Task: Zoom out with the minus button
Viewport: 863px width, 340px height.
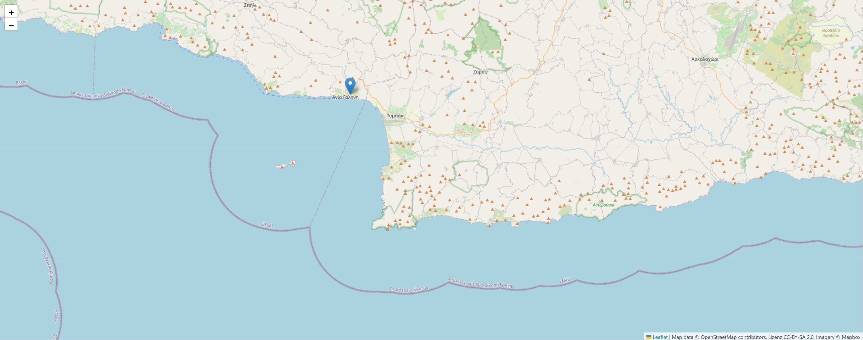Action: pyautogui.click(x=11, y=25)
